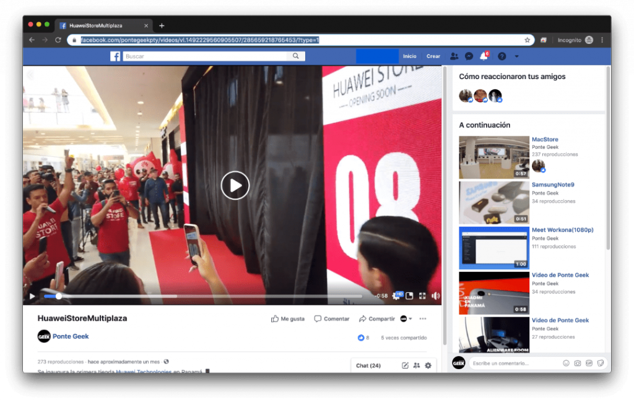Screen dimensions: 634x403
Task: Click Compartir button
Action: coord(376,318)
